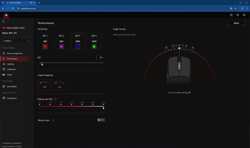Reset performance settings with Reset button
This screenshot has width=250, height=148.
pyautogui.click(x=236, y=23)
